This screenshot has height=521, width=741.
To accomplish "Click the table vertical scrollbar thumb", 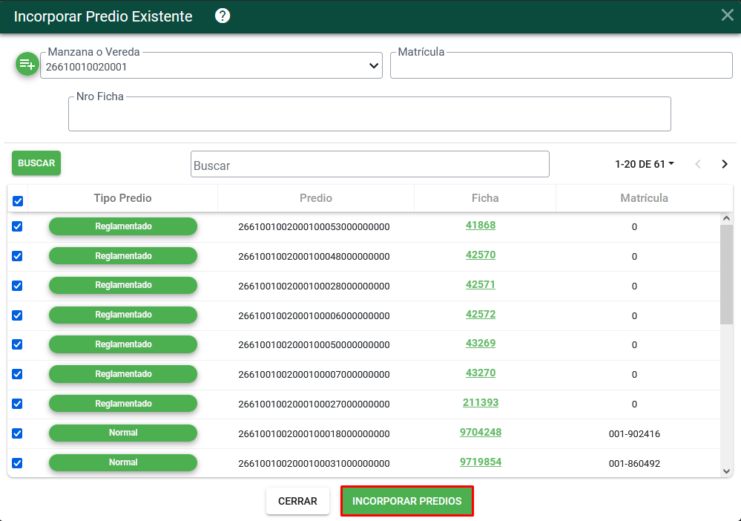I will tap(726, 274).
